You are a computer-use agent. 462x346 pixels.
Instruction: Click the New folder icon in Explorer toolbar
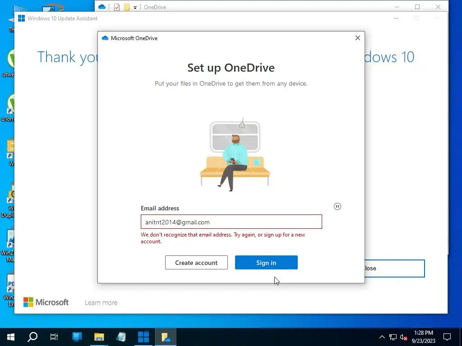point(127,7)
